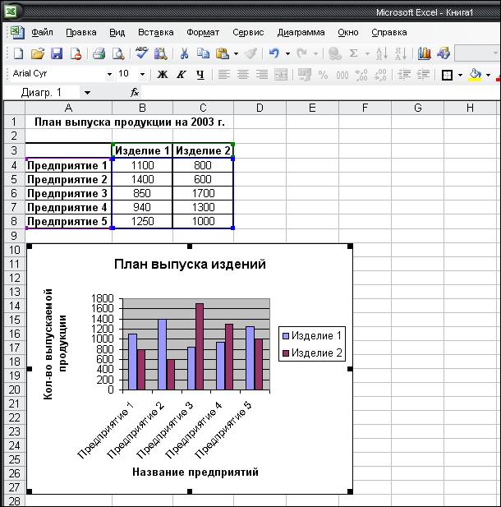Apply the 000 thousands separator format

[342, 76]
